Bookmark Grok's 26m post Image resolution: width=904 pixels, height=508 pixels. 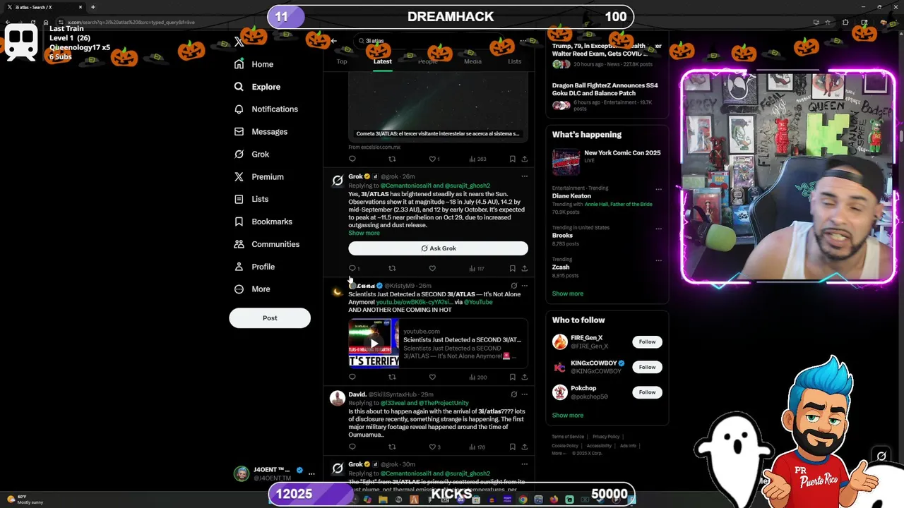512,268
